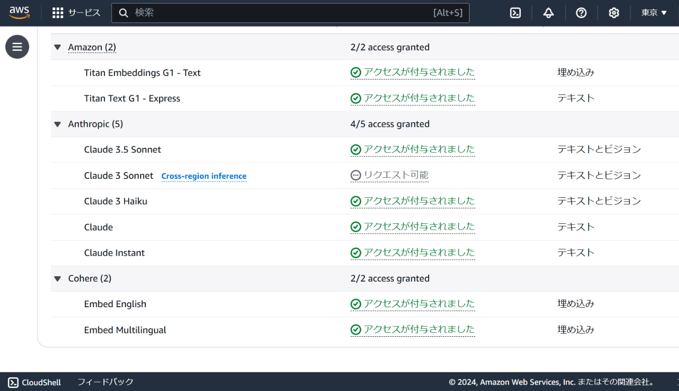
Task: Collapse the Amazon (2) provider group
Action: click(x=58, y=47)
